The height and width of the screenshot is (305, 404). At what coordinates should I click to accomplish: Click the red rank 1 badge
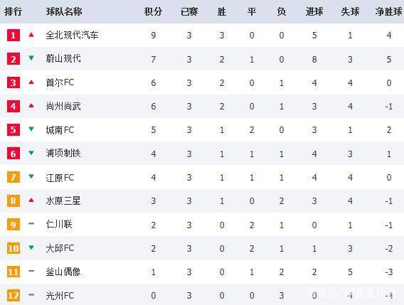(14, 36)
